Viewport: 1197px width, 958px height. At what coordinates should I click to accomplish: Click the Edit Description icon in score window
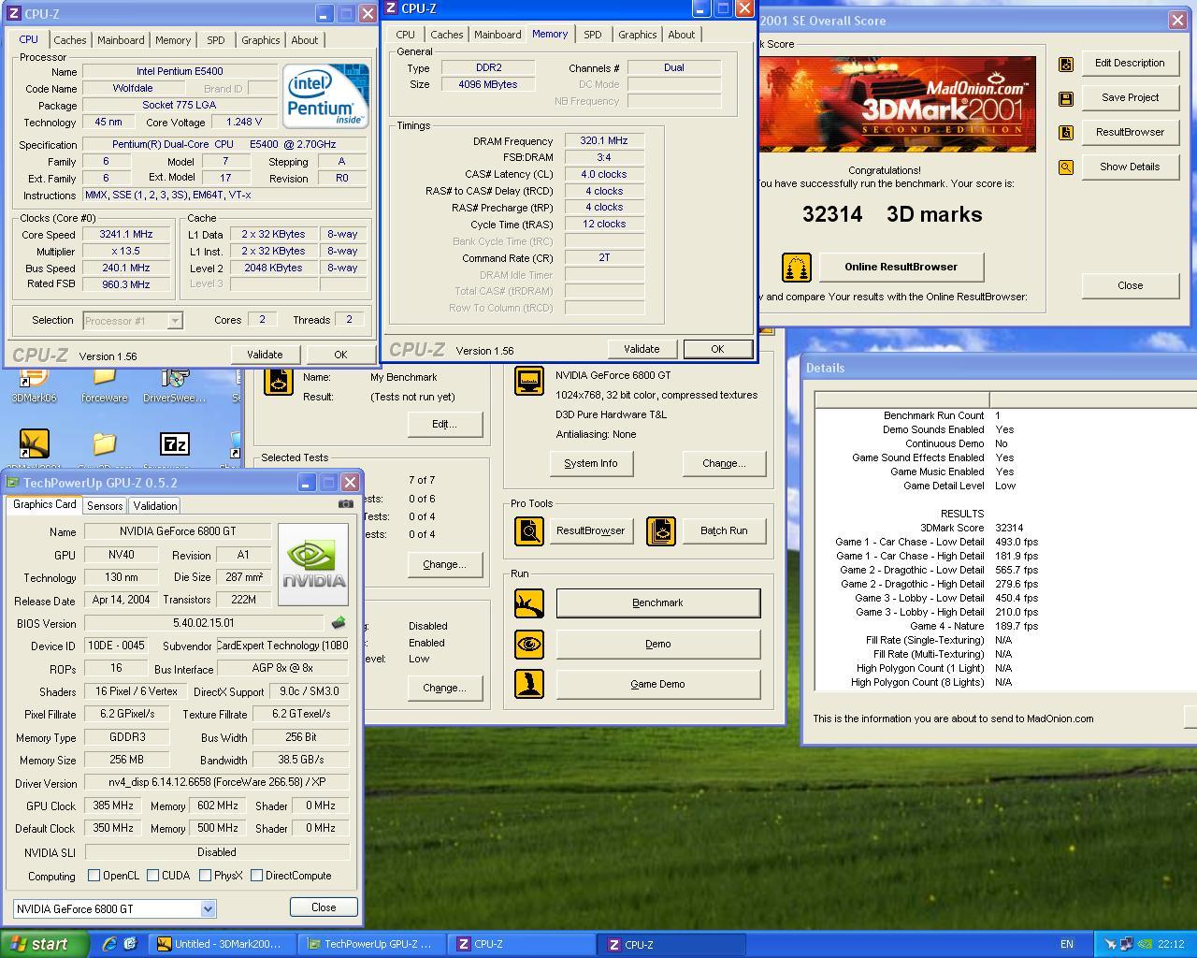(1066, 64)
